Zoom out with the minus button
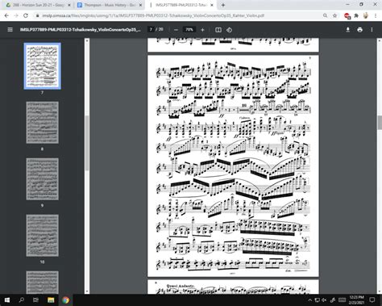This screenshot has width=382, height=306. tap(176, 30)
